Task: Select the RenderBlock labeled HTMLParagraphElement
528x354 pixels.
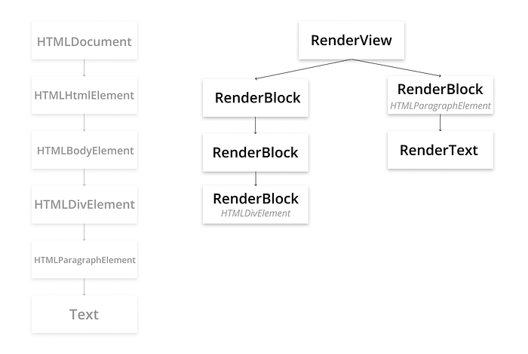Action: [440, 95]
